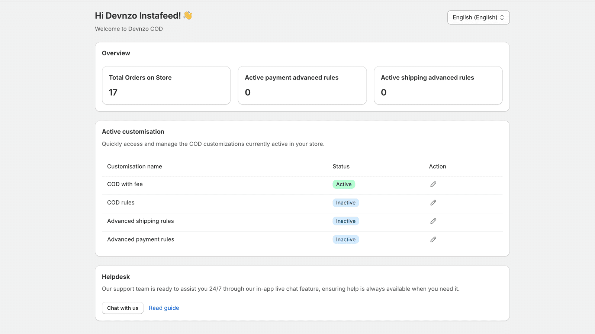Open the English (English) language dropdown

pos(478,17)
